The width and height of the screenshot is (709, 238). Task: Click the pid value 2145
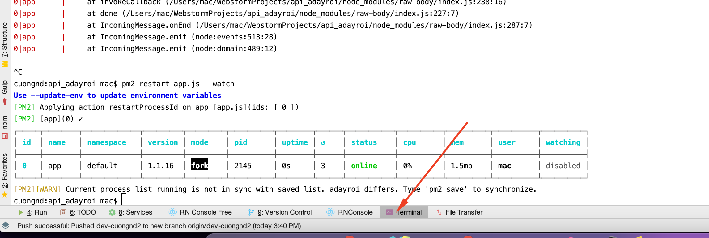(x=243, y=166)
